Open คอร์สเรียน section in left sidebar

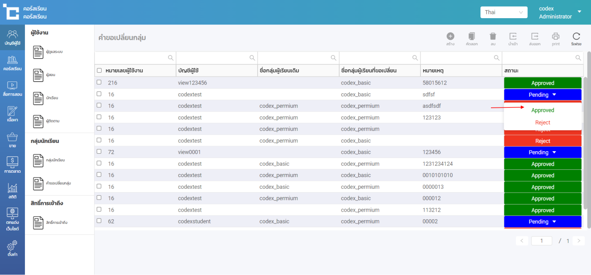click(x=12, y=63)
